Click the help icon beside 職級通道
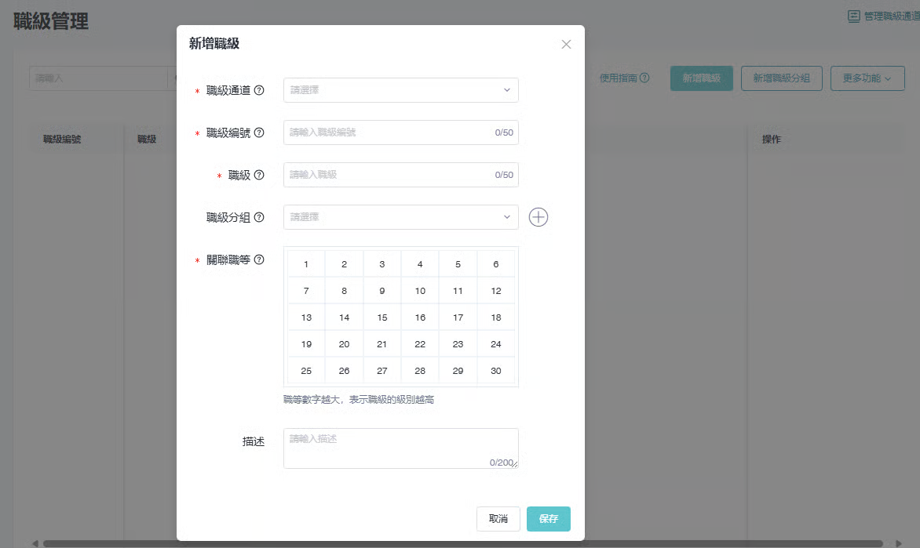 point(259,90)
